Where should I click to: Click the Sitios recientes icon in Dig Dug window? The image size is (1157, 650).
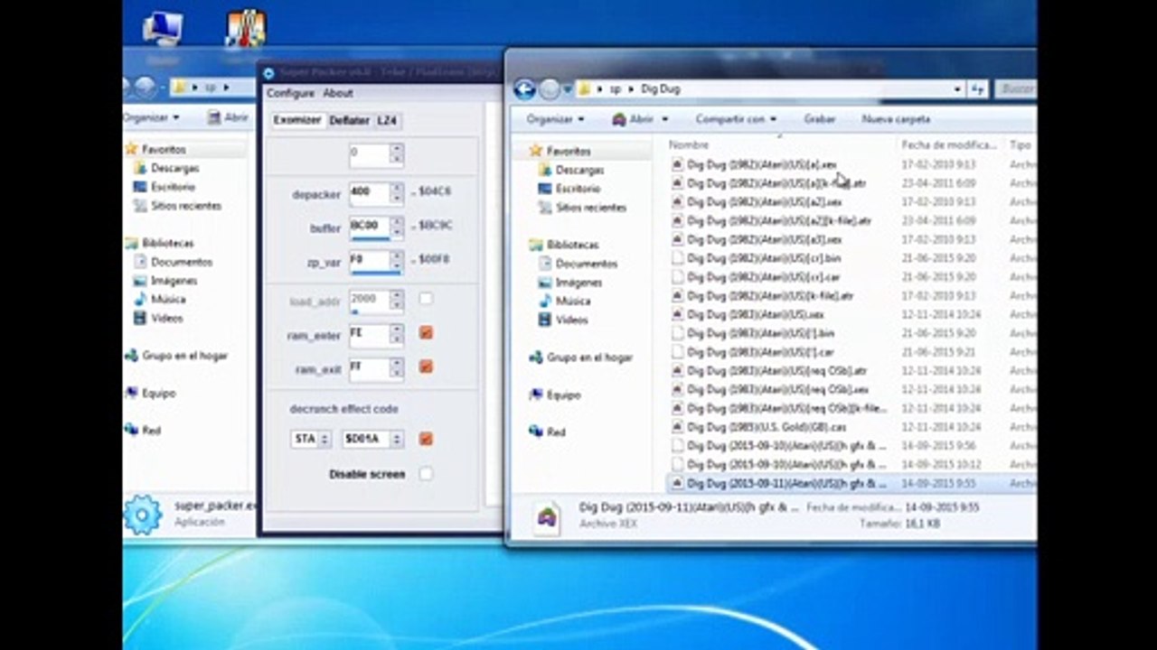click(544, 208)
